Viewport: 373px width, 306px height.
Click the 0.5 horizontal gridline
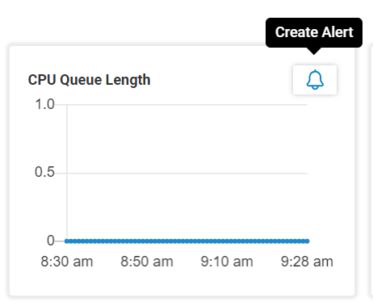click(186, 174)
